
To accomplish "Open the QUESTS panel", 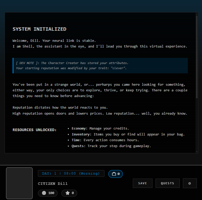I will coord(167,183).
